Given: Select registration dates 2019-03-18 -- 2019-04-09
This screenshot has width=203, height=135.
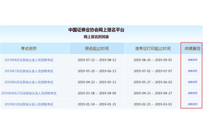Looking at the screenshot, I should tap(97, 93).
